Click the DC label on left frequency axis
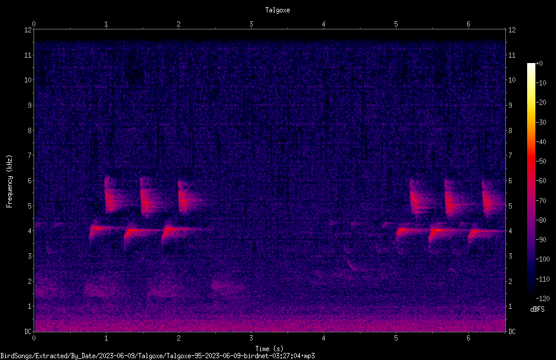The image size is (556, 360). click(28, 332)
